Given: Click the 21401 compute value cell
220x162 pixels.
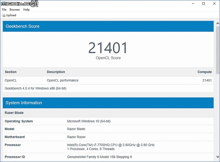Looking at the screenshot, I should coord(207,80).
